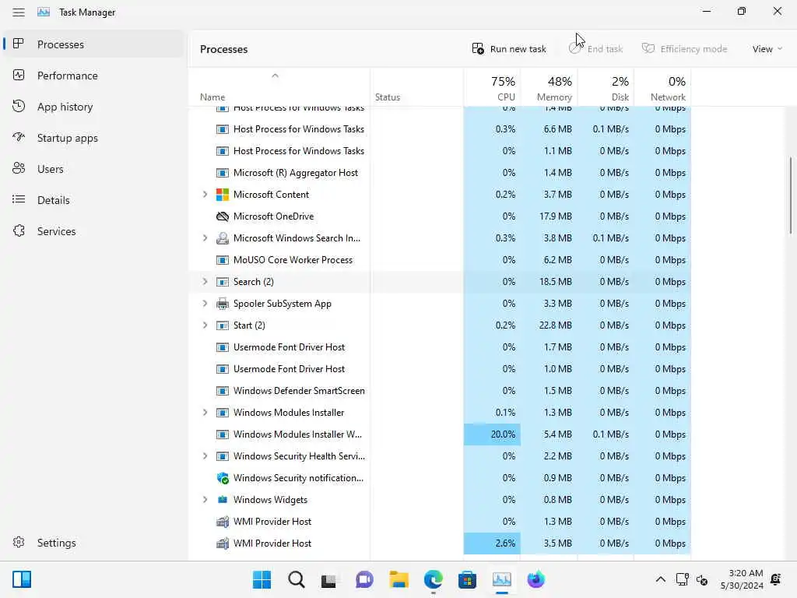Open the Widgets panel on taskbar

(22, 579)
